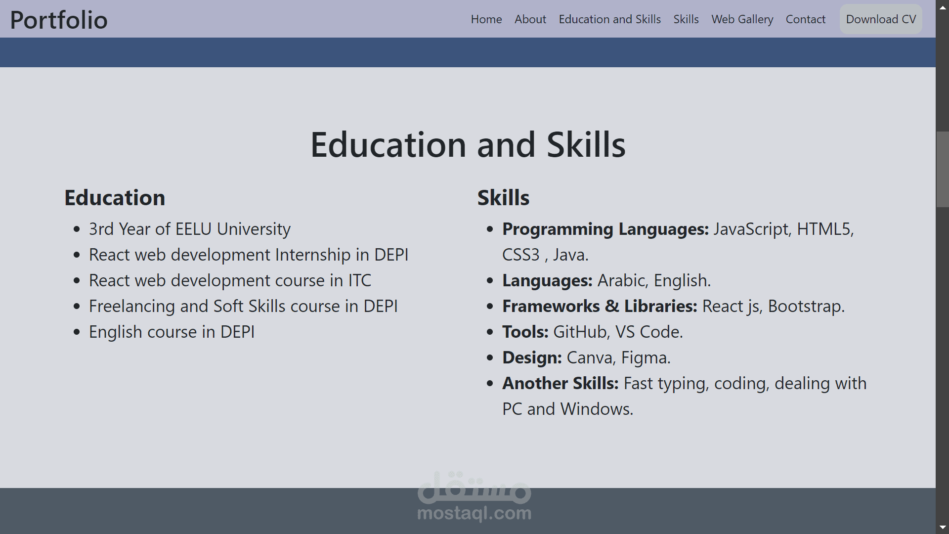Screen dimensions: 949x534
Task: Navigate to Web Gallery
Action: [742, 19]
